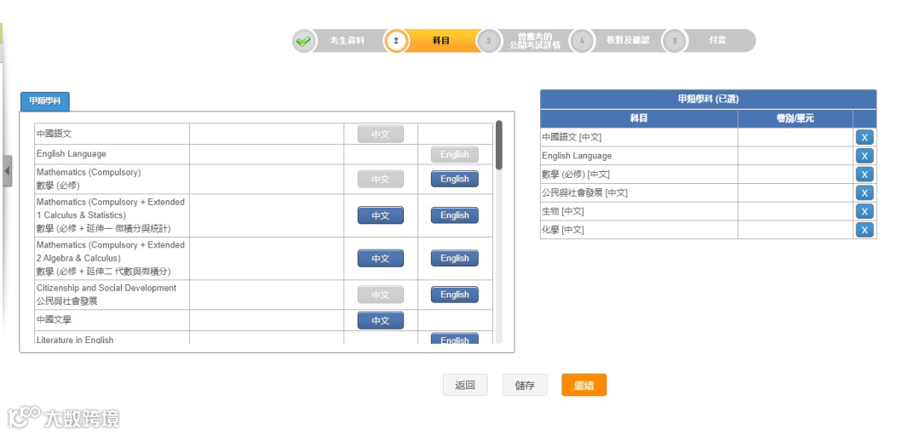Click disabled 中文 button for Mathematics (Compulsory)

tap(380, 179)
